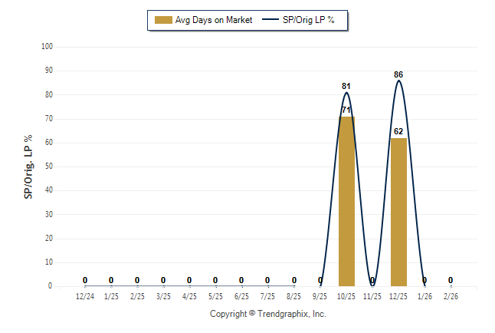Click the 86 data label at the curve peak
Image resolution: width=495 pixels, height=333 pixels.
tap(398, 74)
